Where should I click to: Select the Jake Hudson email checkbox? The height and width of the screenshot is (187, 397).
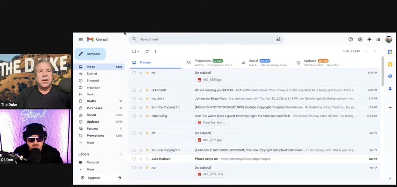pyautogui.click(x=134, y=159)
